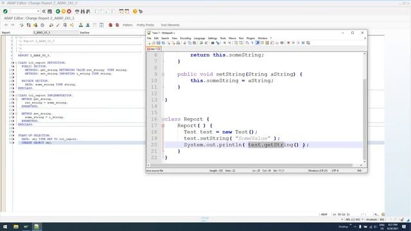Open the Language menu in Notepad++
The image size is (411, 231).
(x=200, y=38)
